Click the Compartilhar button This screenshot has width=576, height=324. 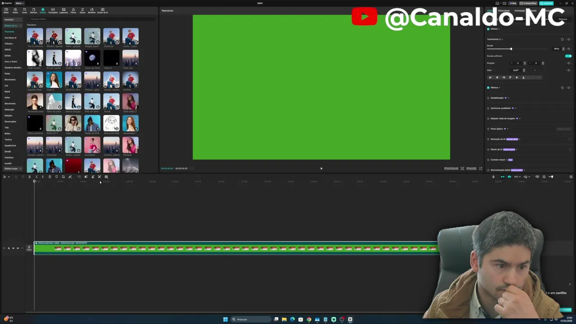tap(529, 3)
